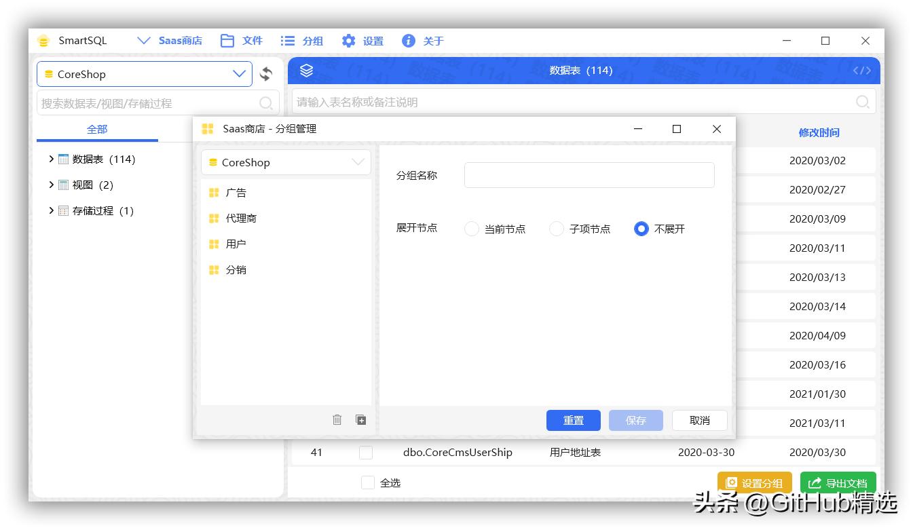This screenshot has height=530, width=913.
Task: Expand the 数据表 (114) tree node
Action: pos(52,159)
